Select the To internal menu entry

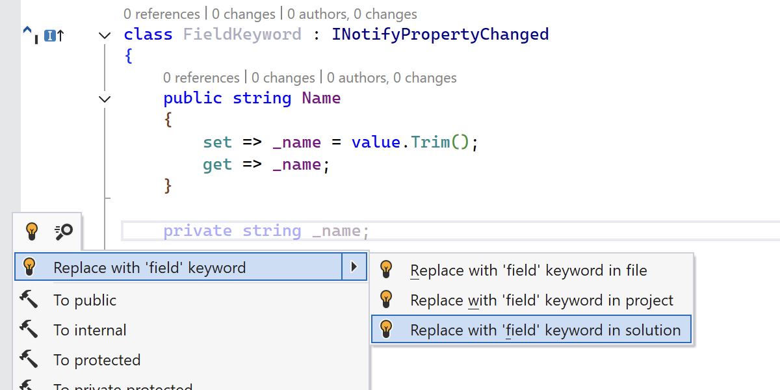tap(90, 330)
